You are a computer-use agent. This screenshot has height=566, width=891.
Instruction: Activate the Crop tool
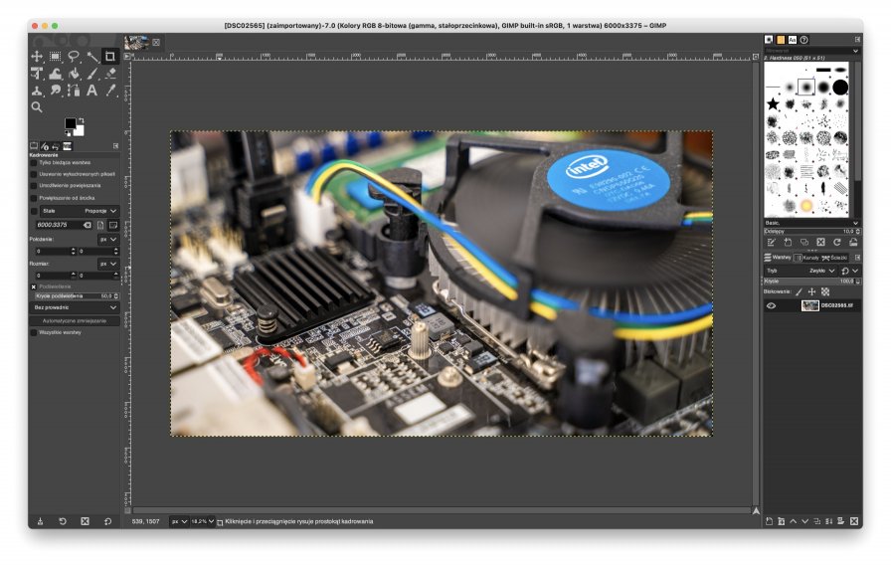pos(110,57)
